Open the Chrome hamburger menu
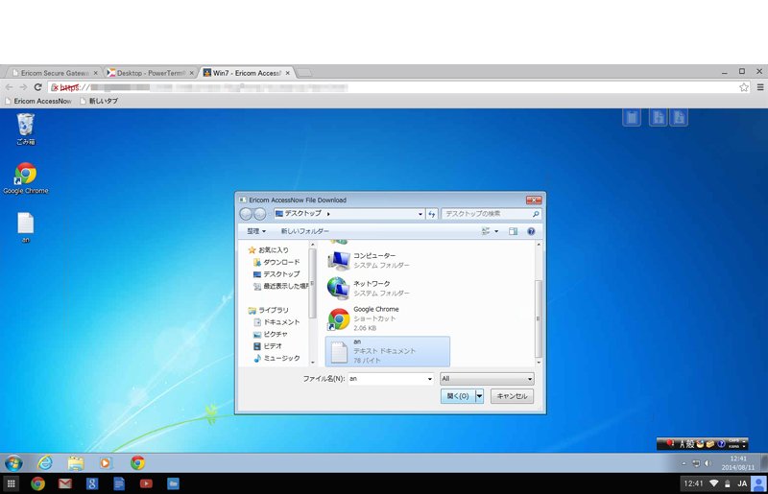 click(x=760, y=87)
